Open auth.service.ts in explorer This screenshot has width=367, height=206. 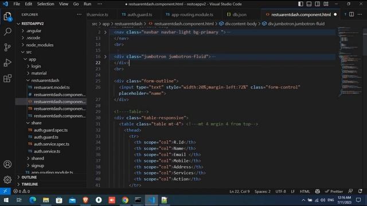pos(47,151)
